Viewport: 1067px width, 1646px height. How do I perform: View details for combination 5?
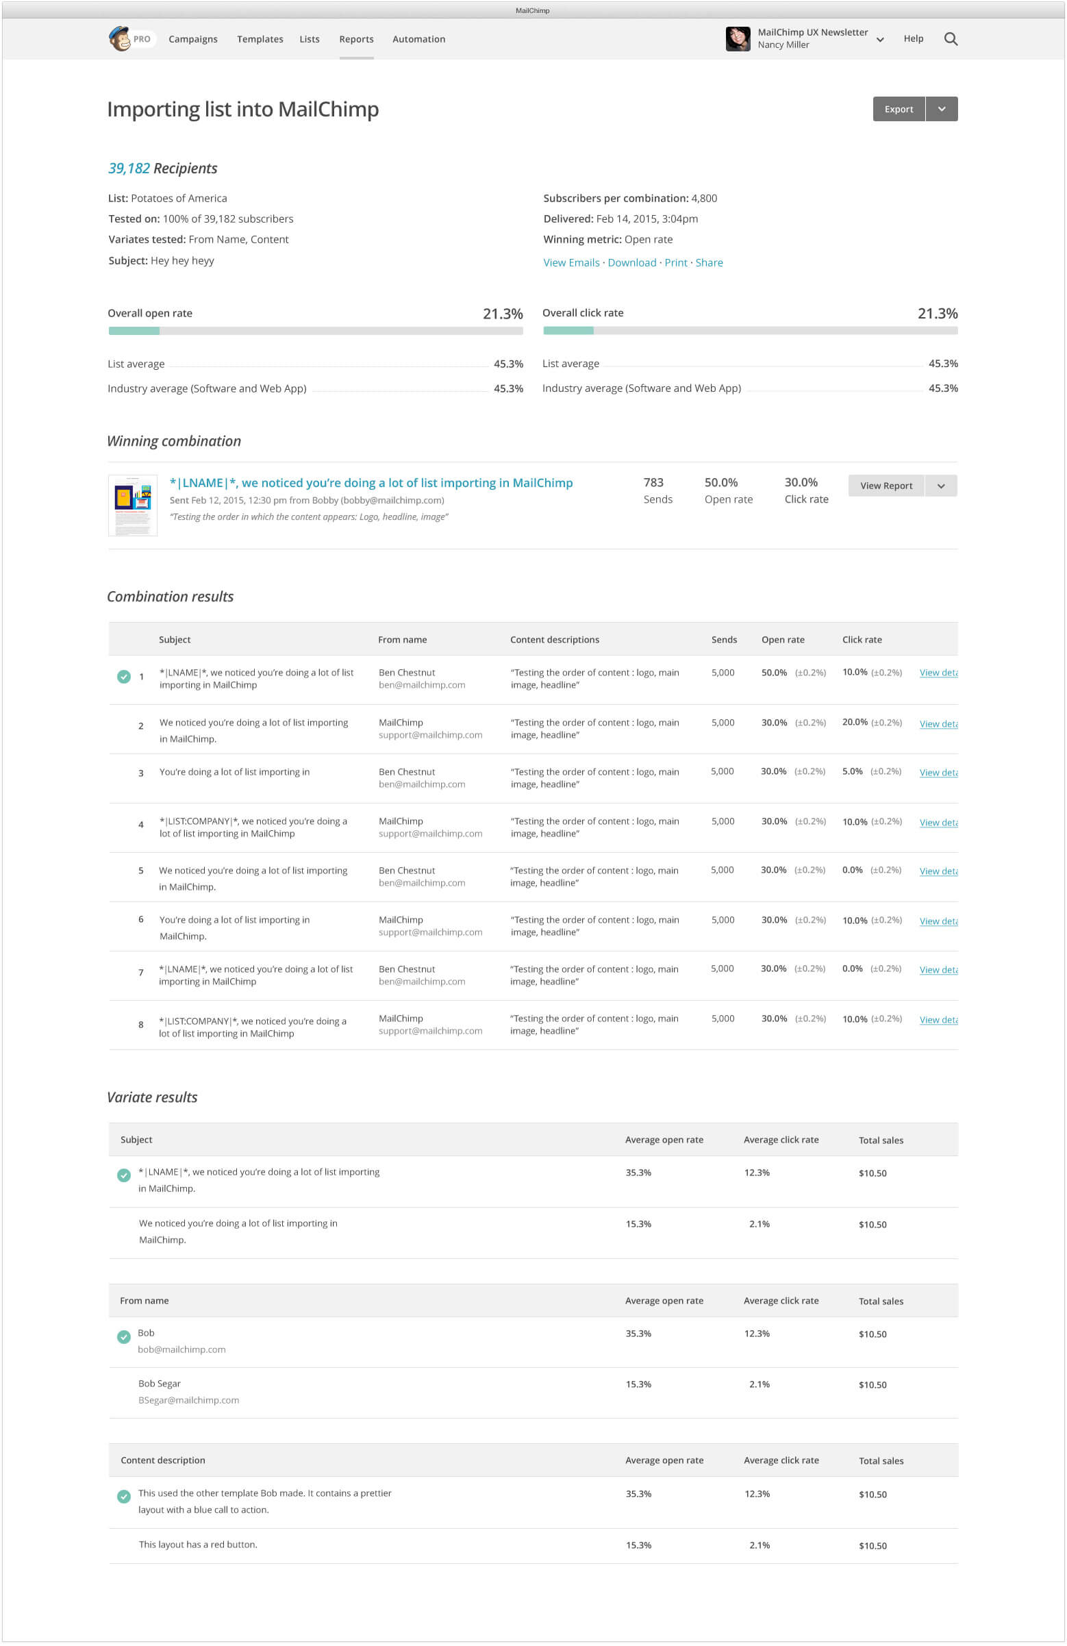coord(938,872)
